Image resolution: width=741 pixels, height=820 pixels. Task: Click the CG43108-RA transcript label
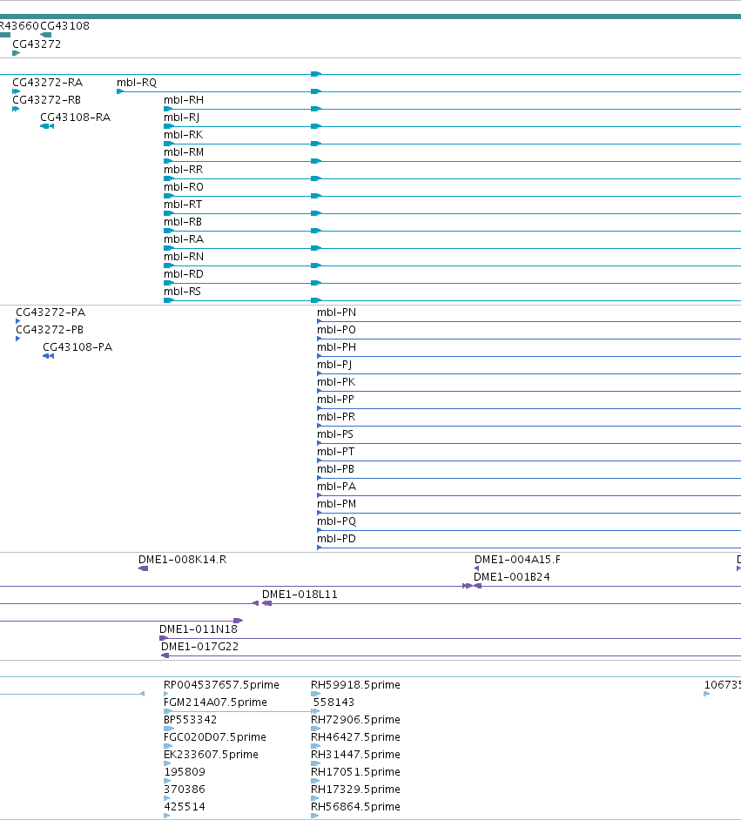75,118
